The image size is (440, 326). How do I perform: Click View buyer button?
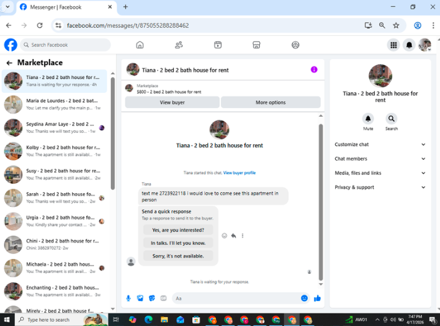coord(172,102)
